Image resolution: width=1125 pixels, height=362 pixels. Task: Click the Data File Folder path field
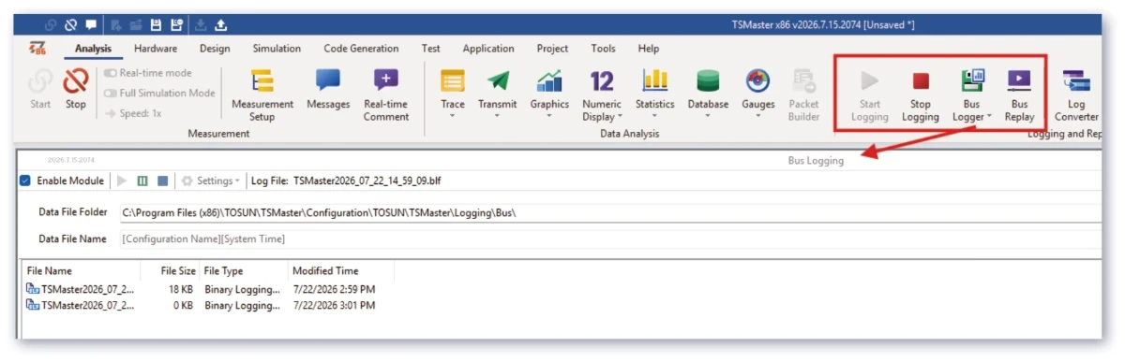click(x=609, y=212)
